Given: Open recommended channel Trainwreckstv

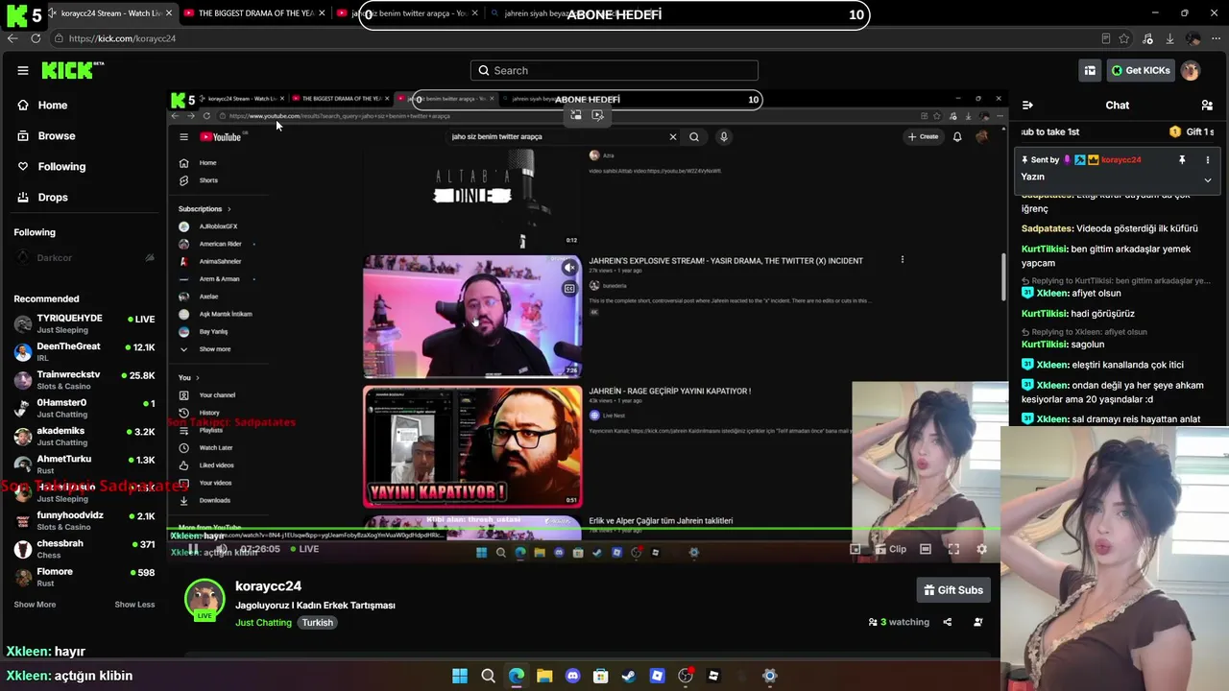Looking at the screenshot, I should tap(84, 380).
